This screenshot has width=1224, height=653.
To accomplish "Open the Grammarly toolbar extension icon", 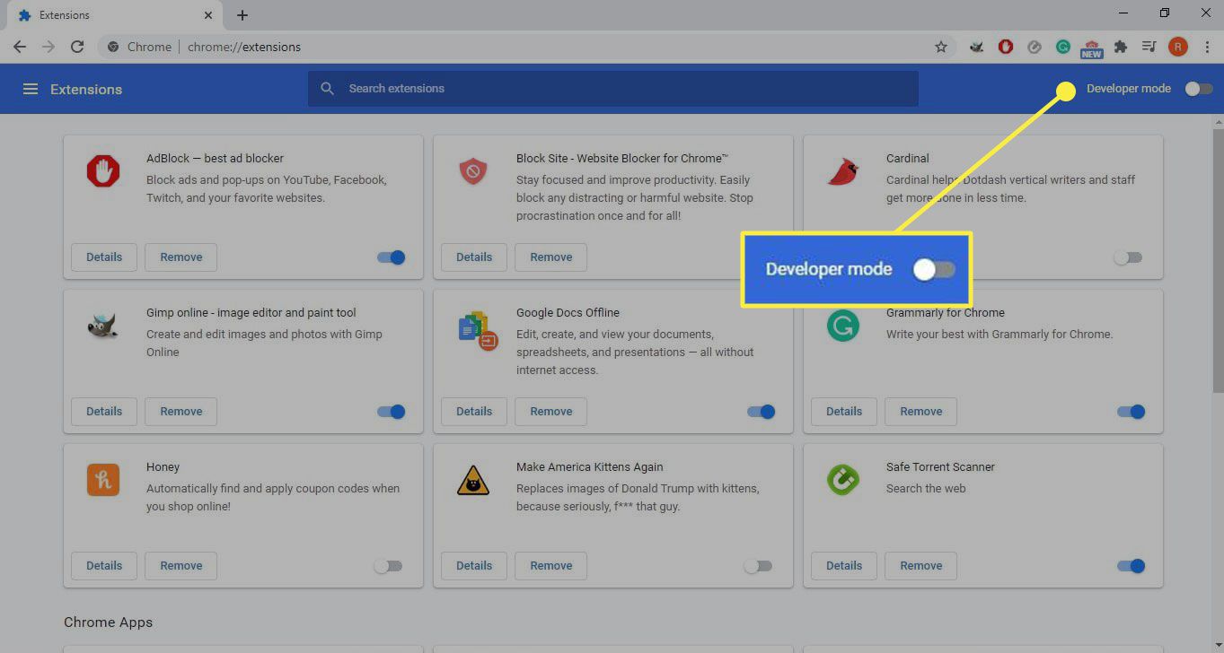I will pyautogui.click(x=1063, y=47).
